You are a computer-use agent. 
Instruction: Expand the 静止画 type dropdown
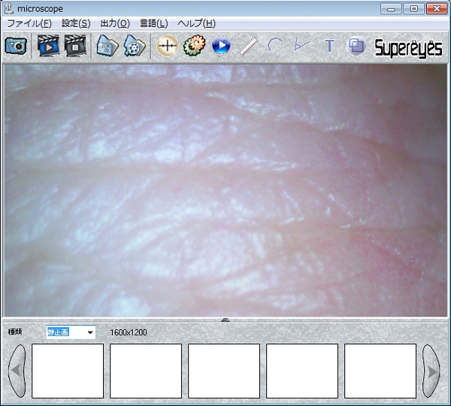90,332
